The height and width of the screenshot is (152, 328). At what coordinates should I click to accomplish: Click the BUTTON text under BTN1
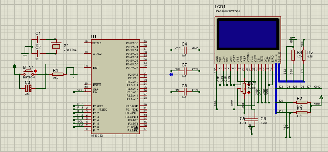tap(29, 78)
